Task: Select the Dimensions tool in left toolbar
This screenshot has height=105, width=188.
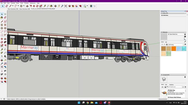Action: tap(5, 49)
